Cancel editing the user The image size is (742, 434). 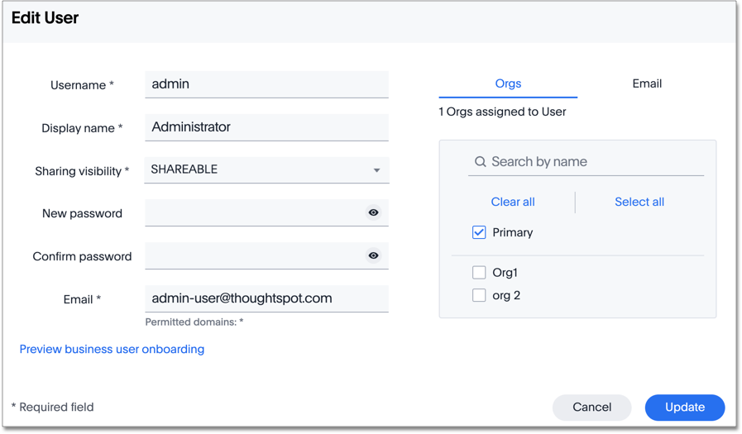tap(591, 407)
